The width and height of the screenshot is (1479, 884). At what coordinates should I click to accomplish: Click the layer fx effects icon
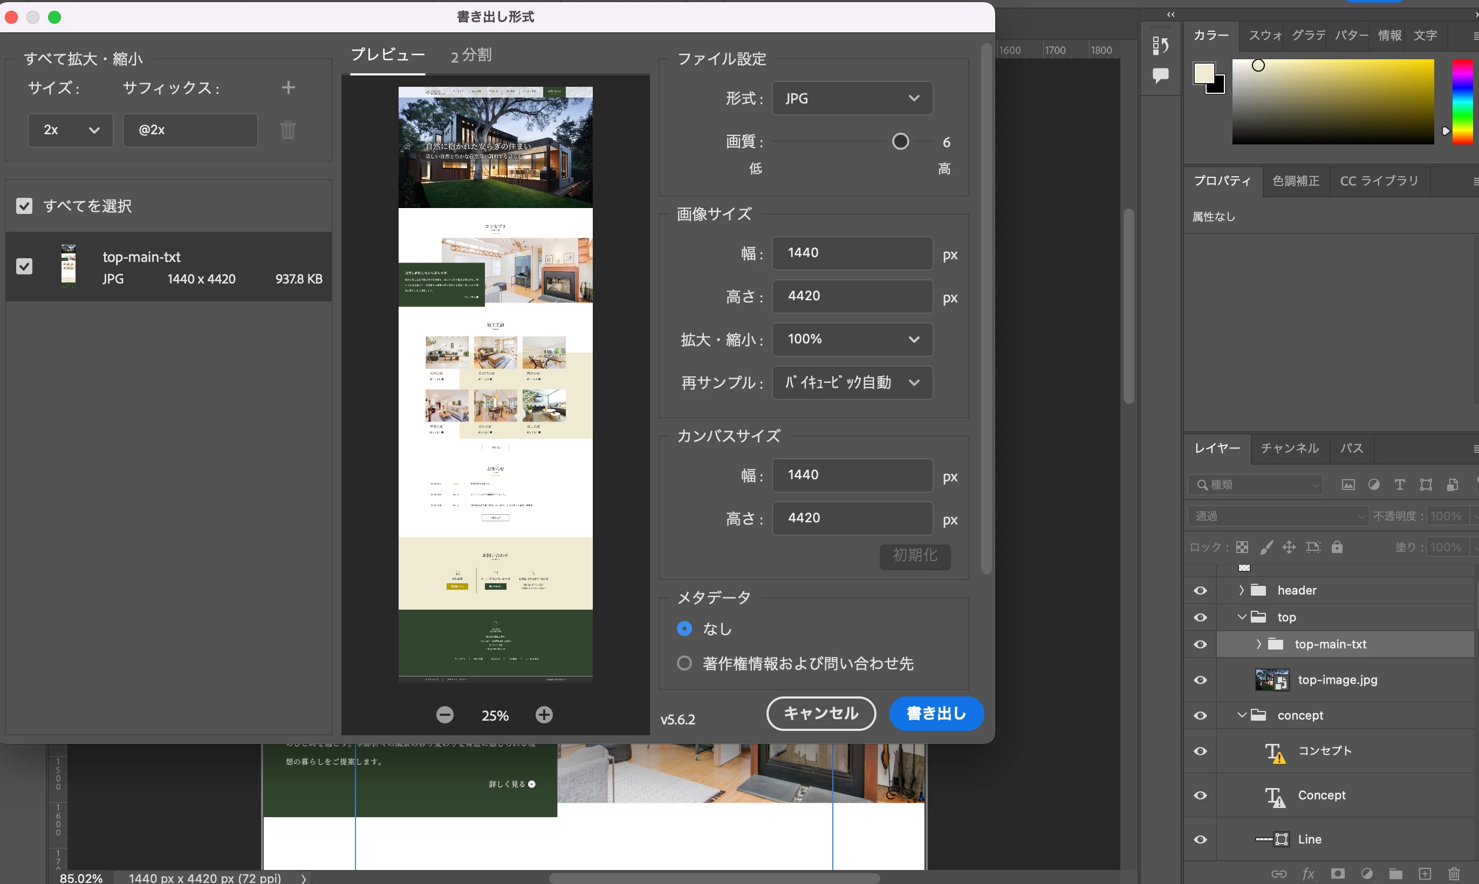coord(1308,874)
